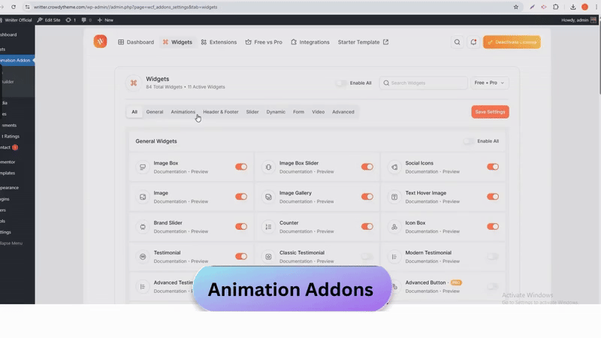Filter widgets by Video category
Viewport: 601px width, 338px height.
coord(318,112)
